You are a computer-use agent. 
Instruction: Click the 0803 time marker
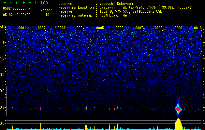pos(61,28)
